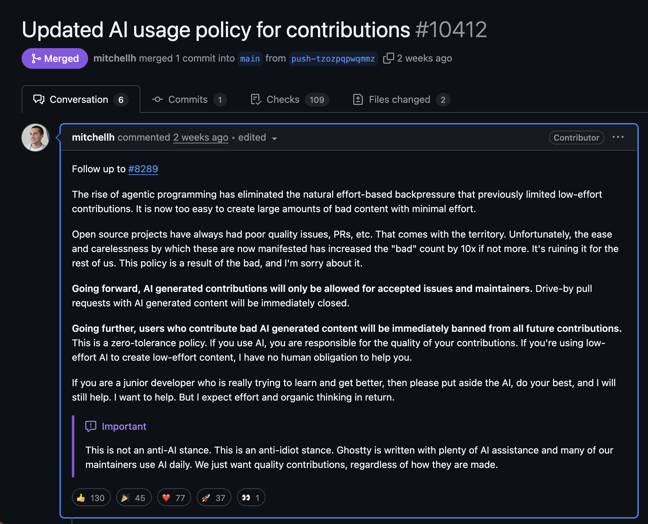Click the Contributor badge
Image resolution: width=648 pixels, height=524 pixels.
point(576,138)
